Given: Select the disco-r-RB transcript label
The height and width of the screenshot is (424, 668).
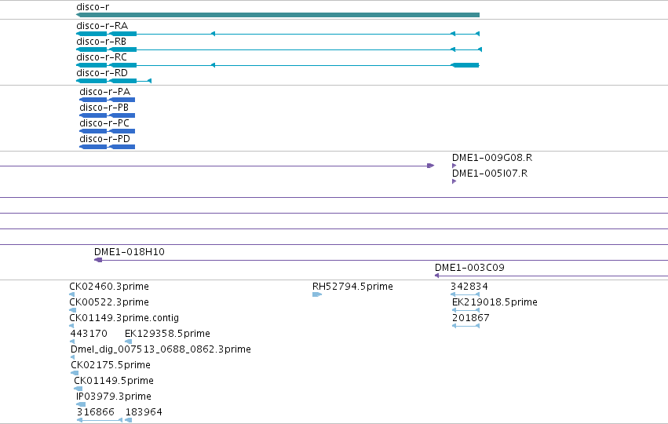Looking at the screenshot, I should click(101, 42).
